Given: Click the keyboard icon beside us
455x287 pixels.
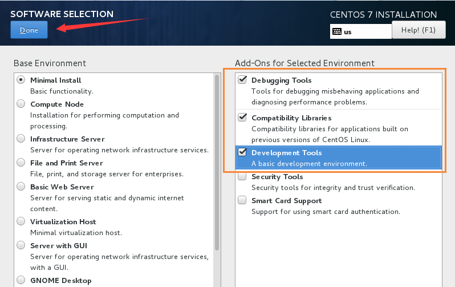Looking at the screenshot, I should [x=337, y=31].
